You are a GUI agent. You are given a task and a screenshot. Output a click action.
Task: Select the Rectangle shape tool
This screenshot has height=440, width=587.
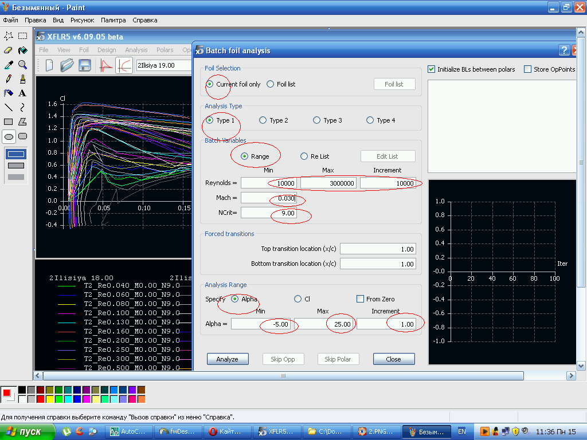(x=9, y=121)
